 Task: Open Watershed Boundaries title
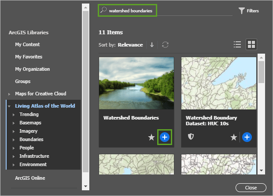point(131,118)
